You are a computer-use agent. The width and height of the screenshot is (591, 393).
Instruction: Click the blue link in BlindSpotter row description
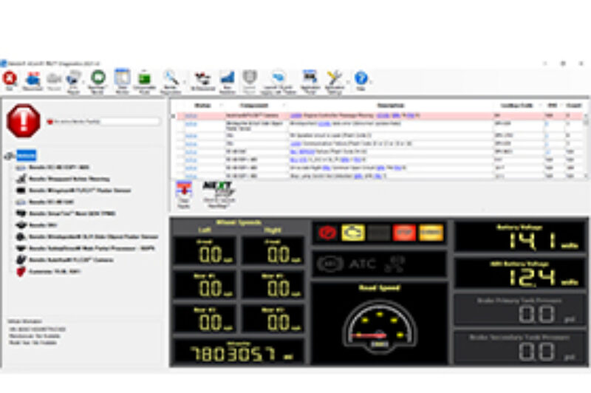324,123
